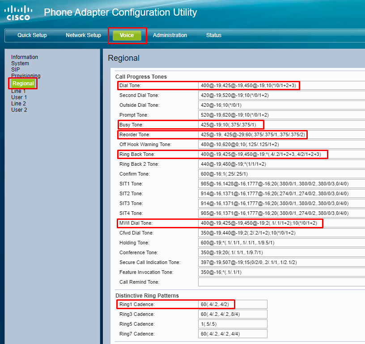Viewport: 365px width, 344px height.
Task: Go to the Status tab
Action: [x=213, y=35]
